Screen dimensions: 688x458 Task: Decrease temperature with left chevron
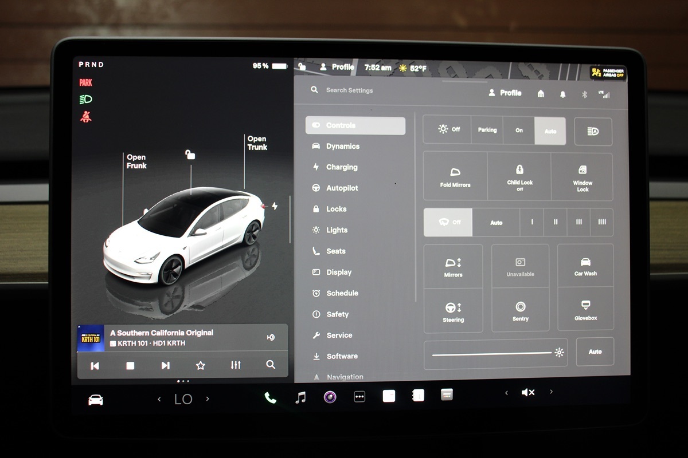point(159,399)
